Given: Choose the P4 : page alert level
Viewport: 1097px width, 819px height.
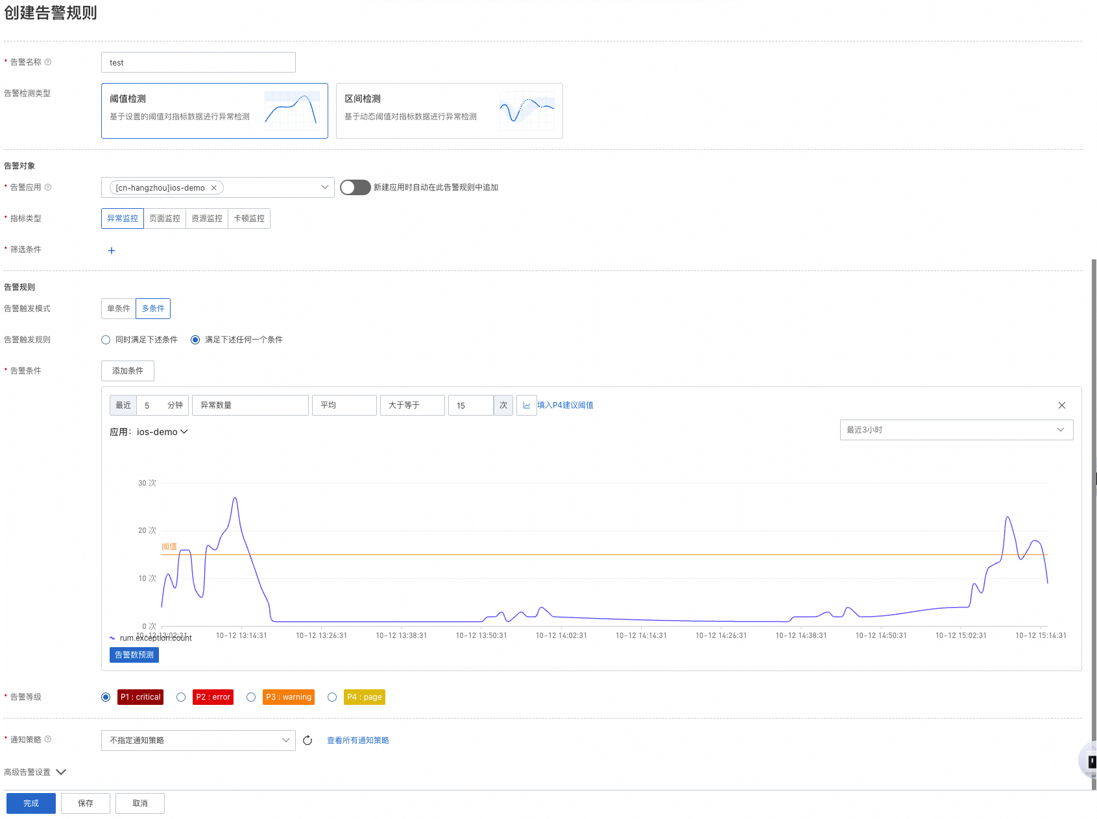Looking at the screenshot, I should (332, 697).
